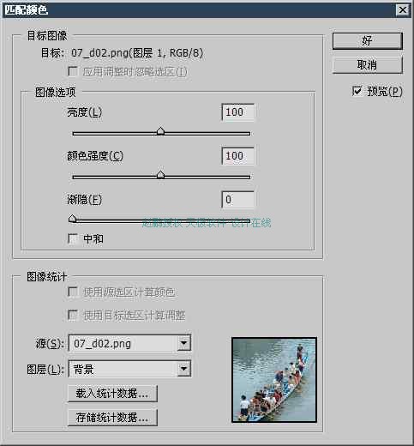Screen dimensions: 414x446
Task: Click the 图层 combo box showing 背景
Action: pyautogui.click(x=129, y=369)
